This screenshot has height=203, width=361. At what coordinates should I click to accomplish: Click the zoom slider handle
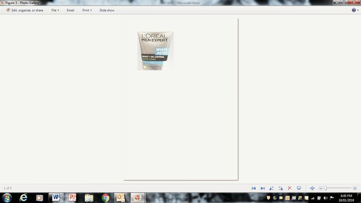click(x=326, y=188)
